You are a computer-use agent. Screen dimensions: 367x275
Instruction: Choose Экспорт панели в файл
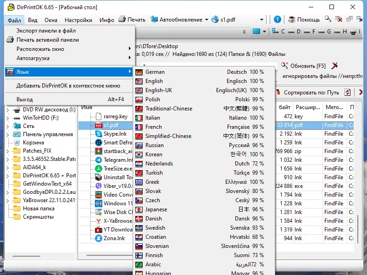pos(70,31)
